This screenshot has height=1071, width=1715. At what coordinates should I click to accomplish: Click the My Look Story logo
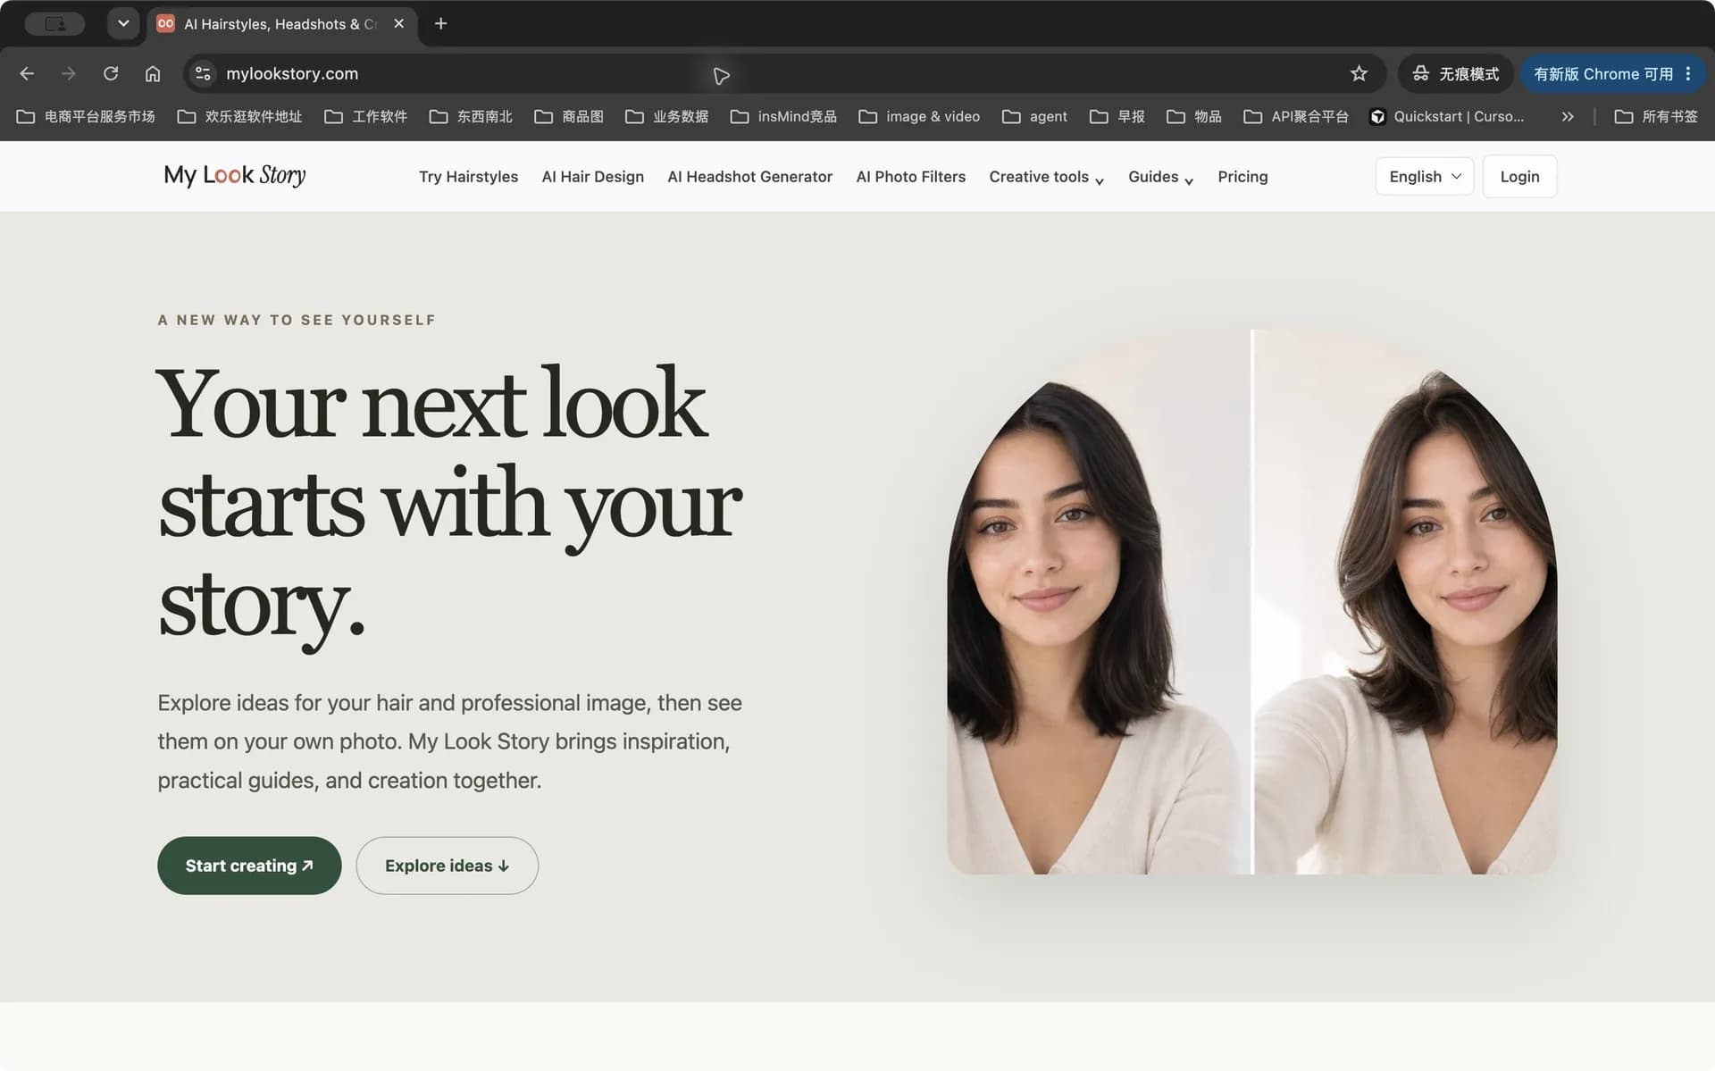[x=234, y=175]
